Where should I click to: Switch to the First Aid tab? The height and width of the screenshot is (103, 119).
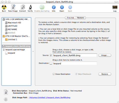pyautogui.click(x=70, y=18)
